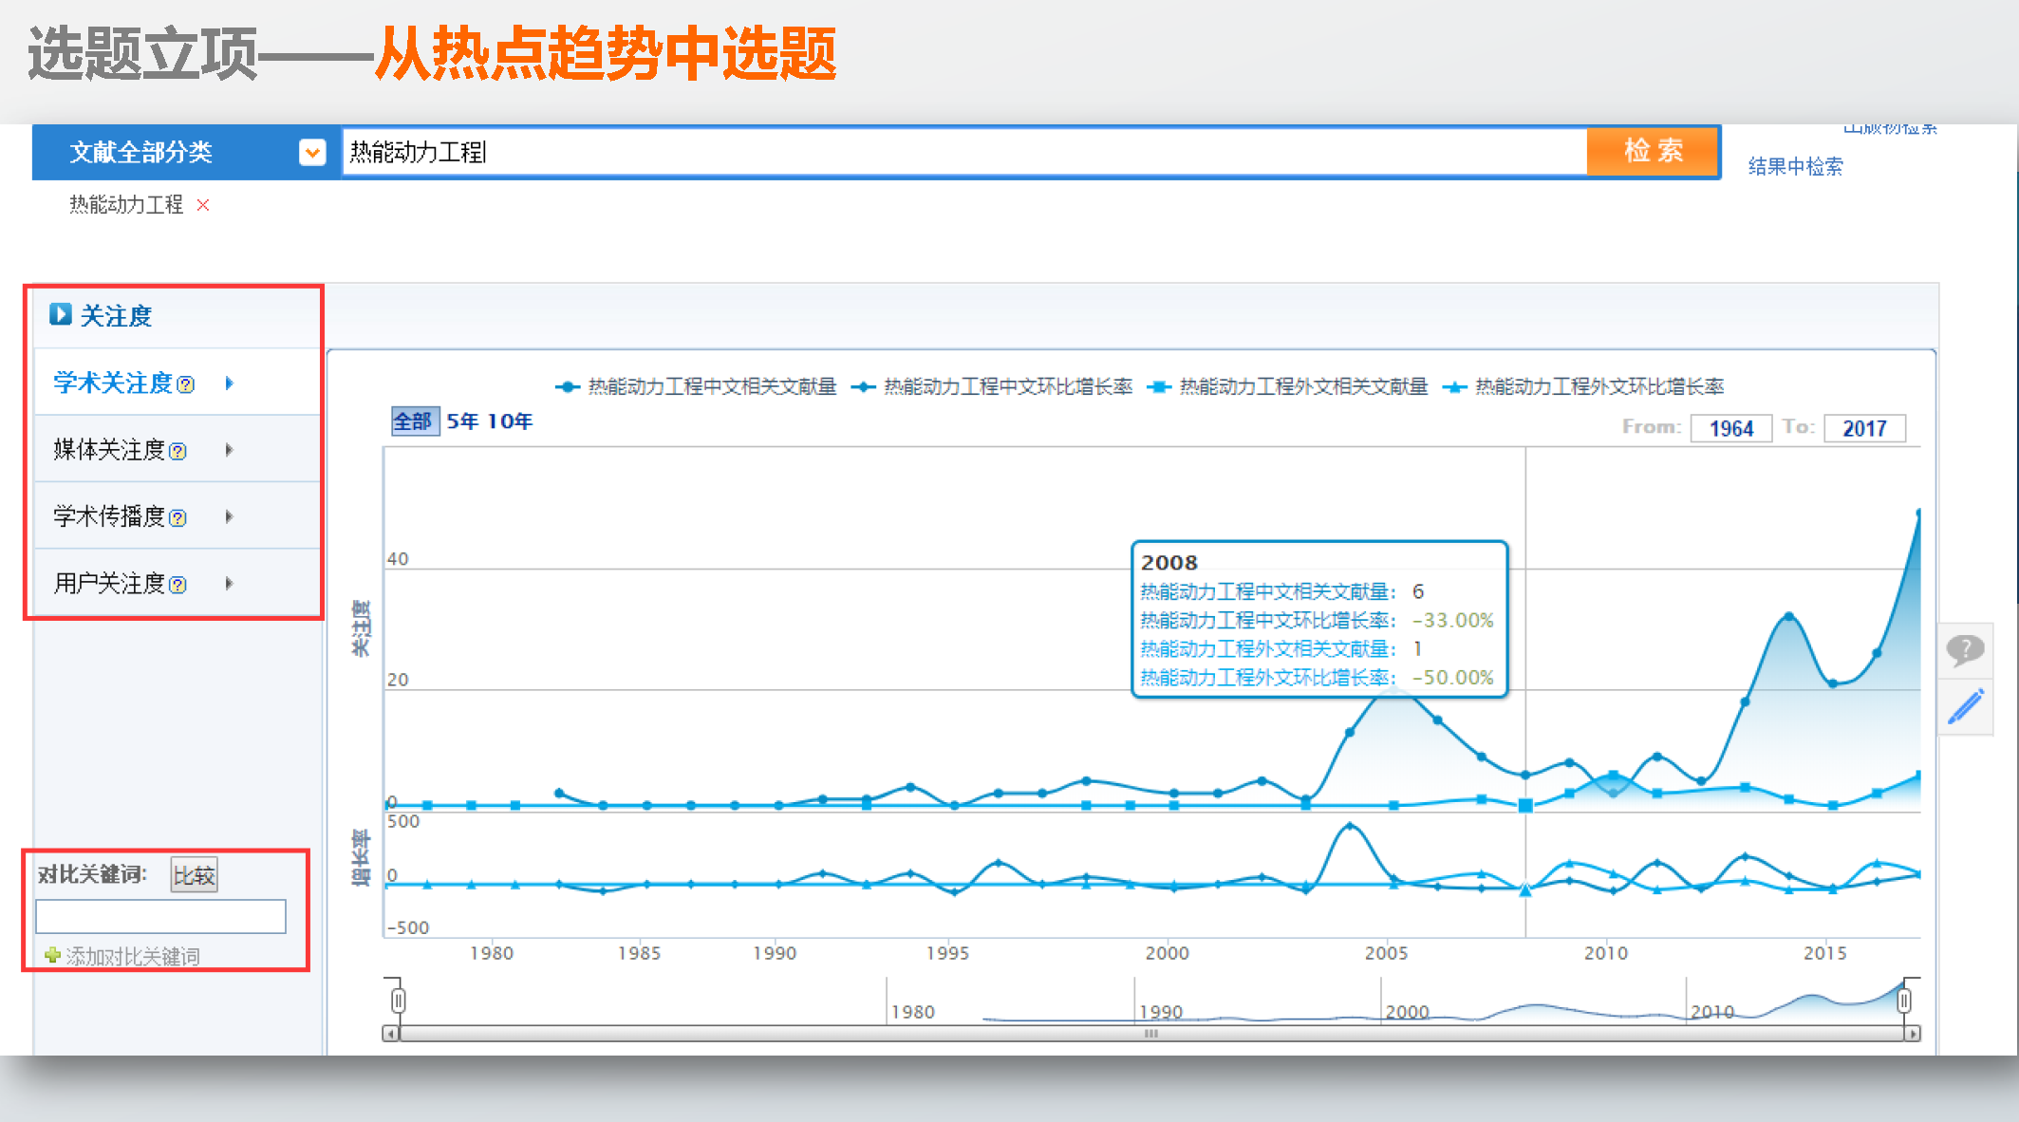This screenshot has width=2019, height=1122.
Task: Open the 文献全部分类 category dropdown arrow
Action: pos(312,152)
